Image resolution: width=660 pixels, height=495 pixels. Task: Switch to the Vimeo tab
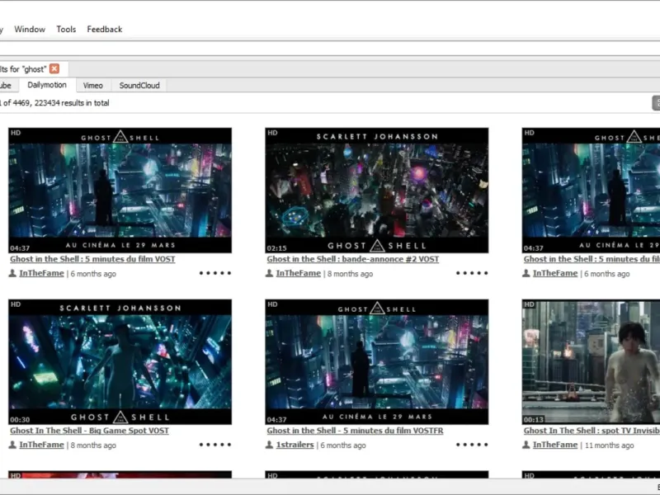(x=93, y=86)
